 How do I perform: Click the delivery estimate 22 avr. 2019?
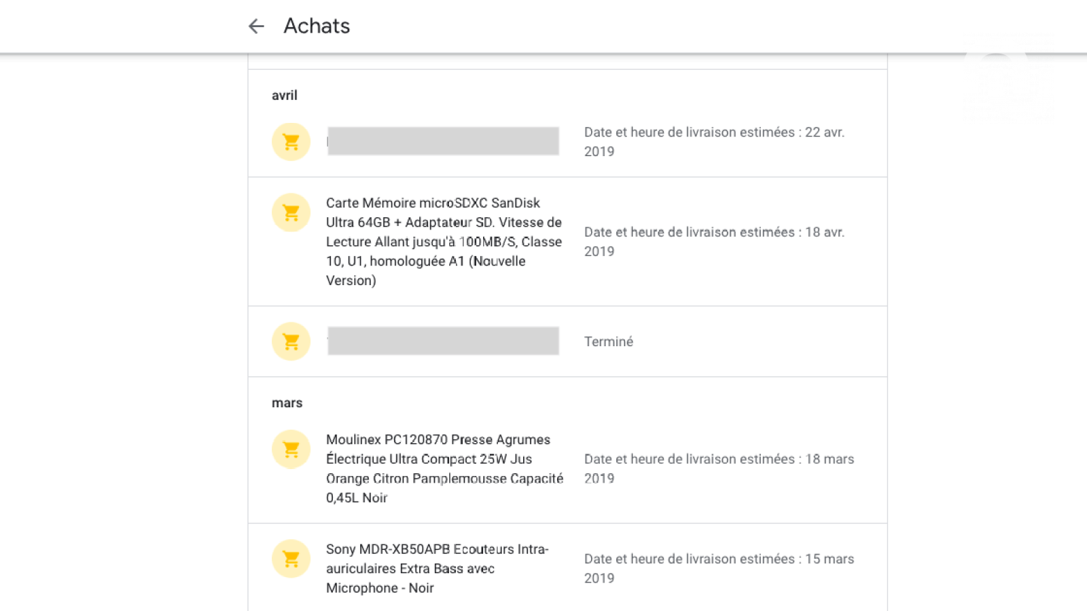point(714,142)
